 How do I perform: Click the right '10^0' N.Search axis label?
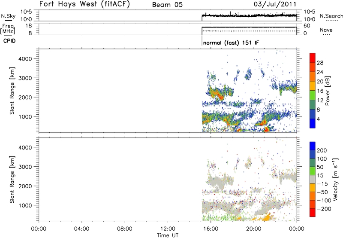coord(310,19)
